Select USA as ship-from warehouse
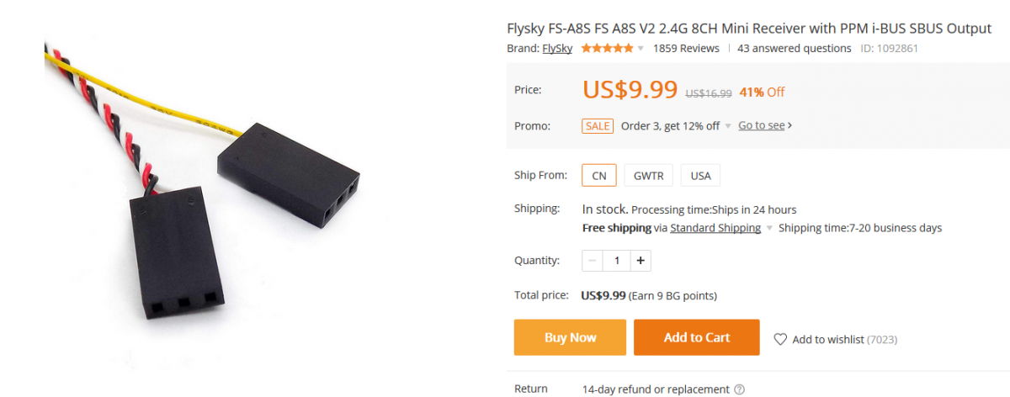Image resolution: width=1010 pixels, height=397 pixels. 700,176
